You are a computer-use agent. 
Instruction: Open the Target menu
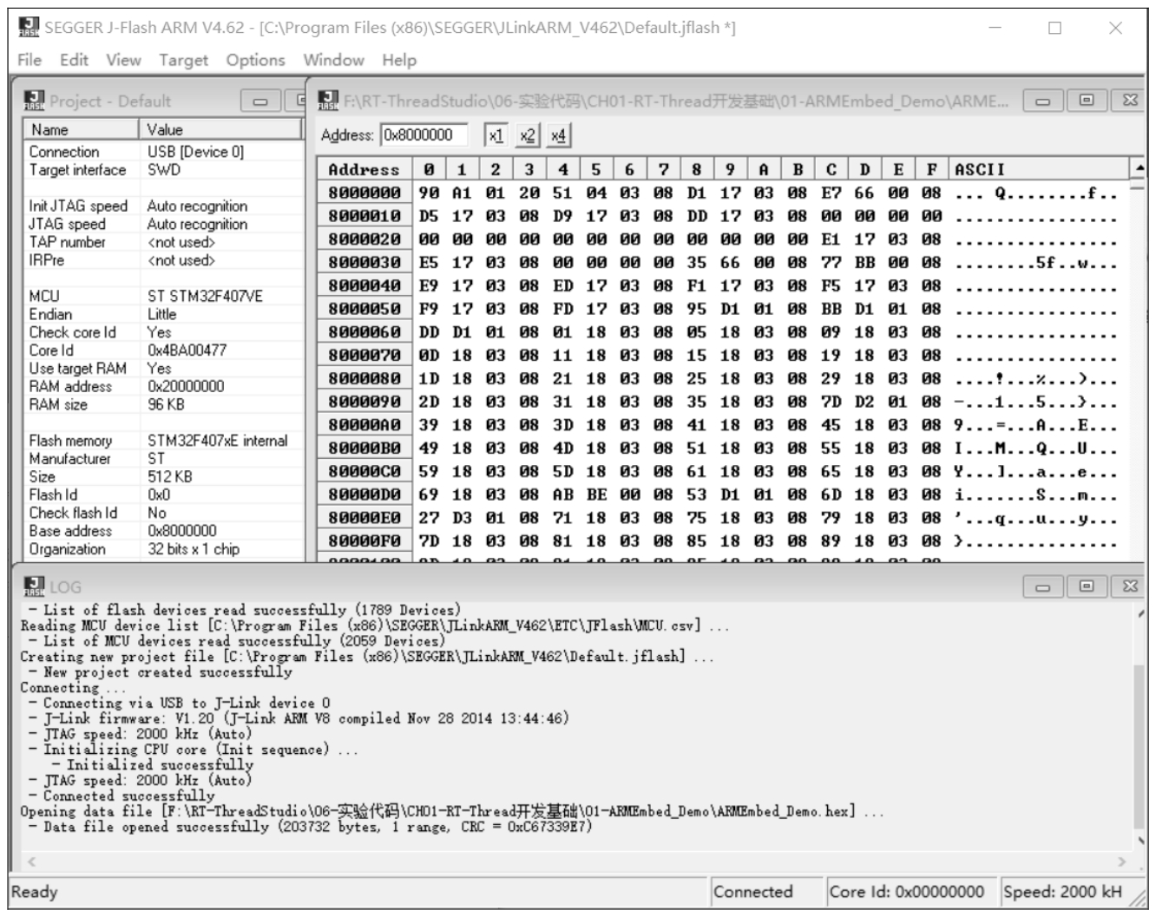(183, 60)
